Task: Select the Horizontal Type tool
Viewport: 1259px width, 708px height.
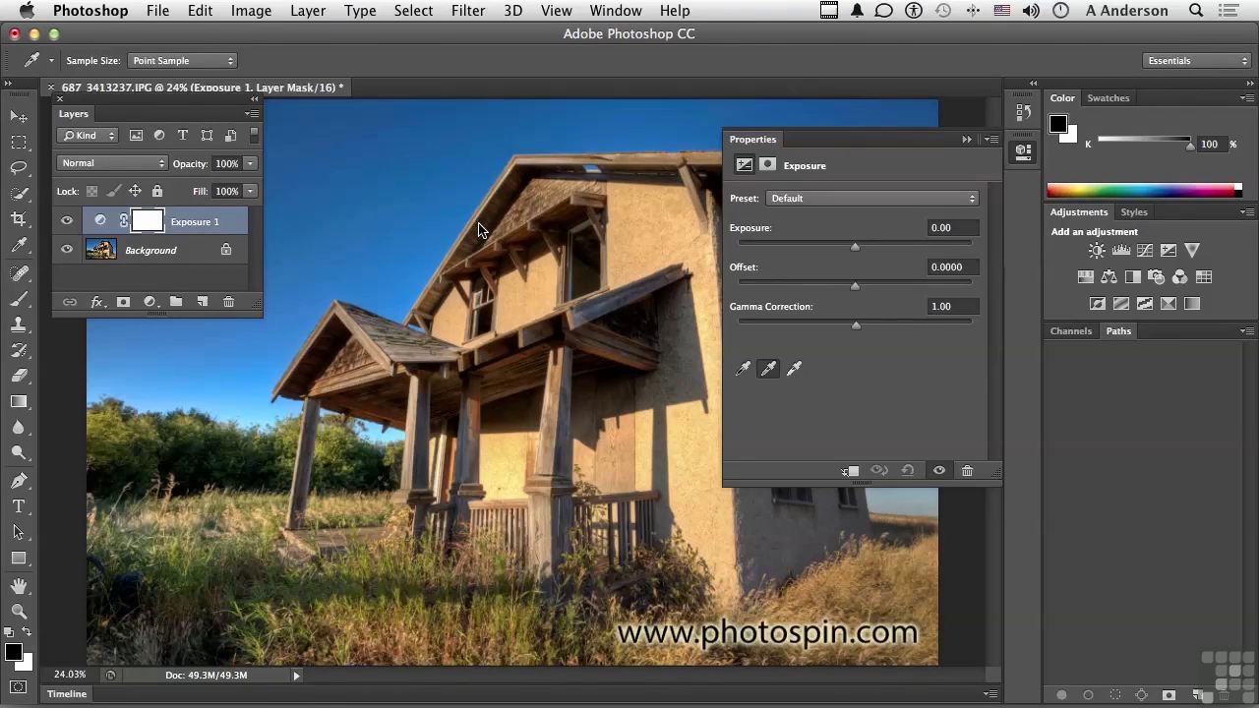Action: pyautogui.click(x=19, y=506)
